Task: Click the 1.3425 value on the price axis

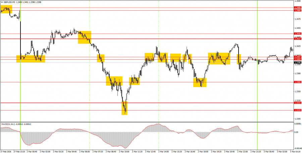Action: tap(297, 46)
